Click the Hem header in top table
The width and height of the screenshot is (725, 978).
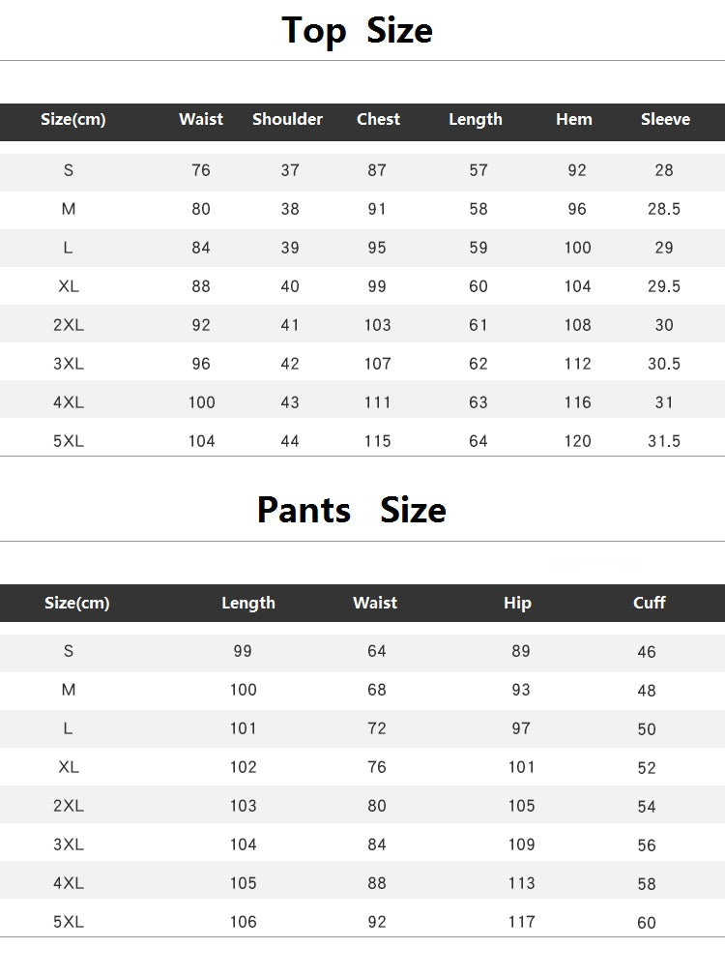coord(573,119)
